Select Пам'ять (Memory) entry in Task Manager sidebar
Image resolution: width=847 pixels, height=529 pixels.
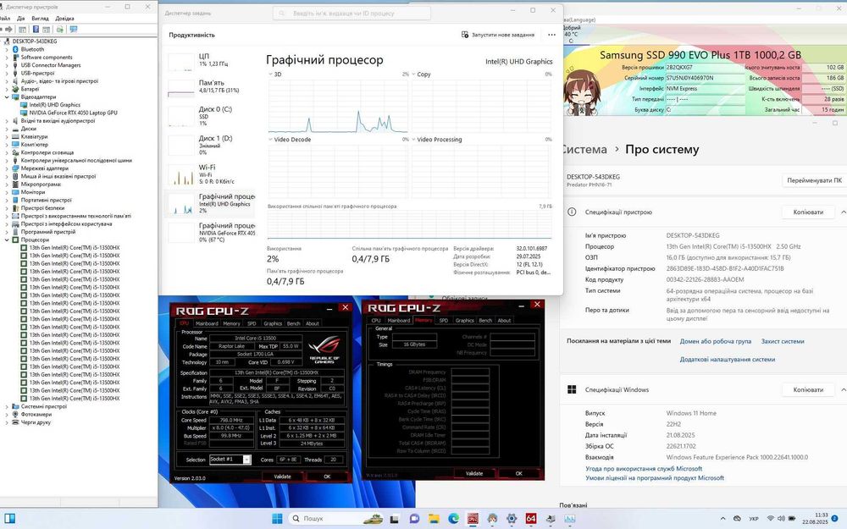210,87
